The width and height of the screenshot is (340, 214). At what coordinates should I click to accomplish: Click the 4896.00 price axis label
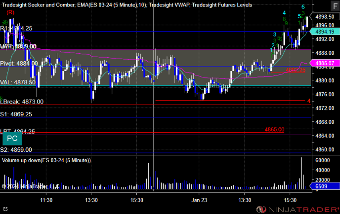[x=325, y=25]
